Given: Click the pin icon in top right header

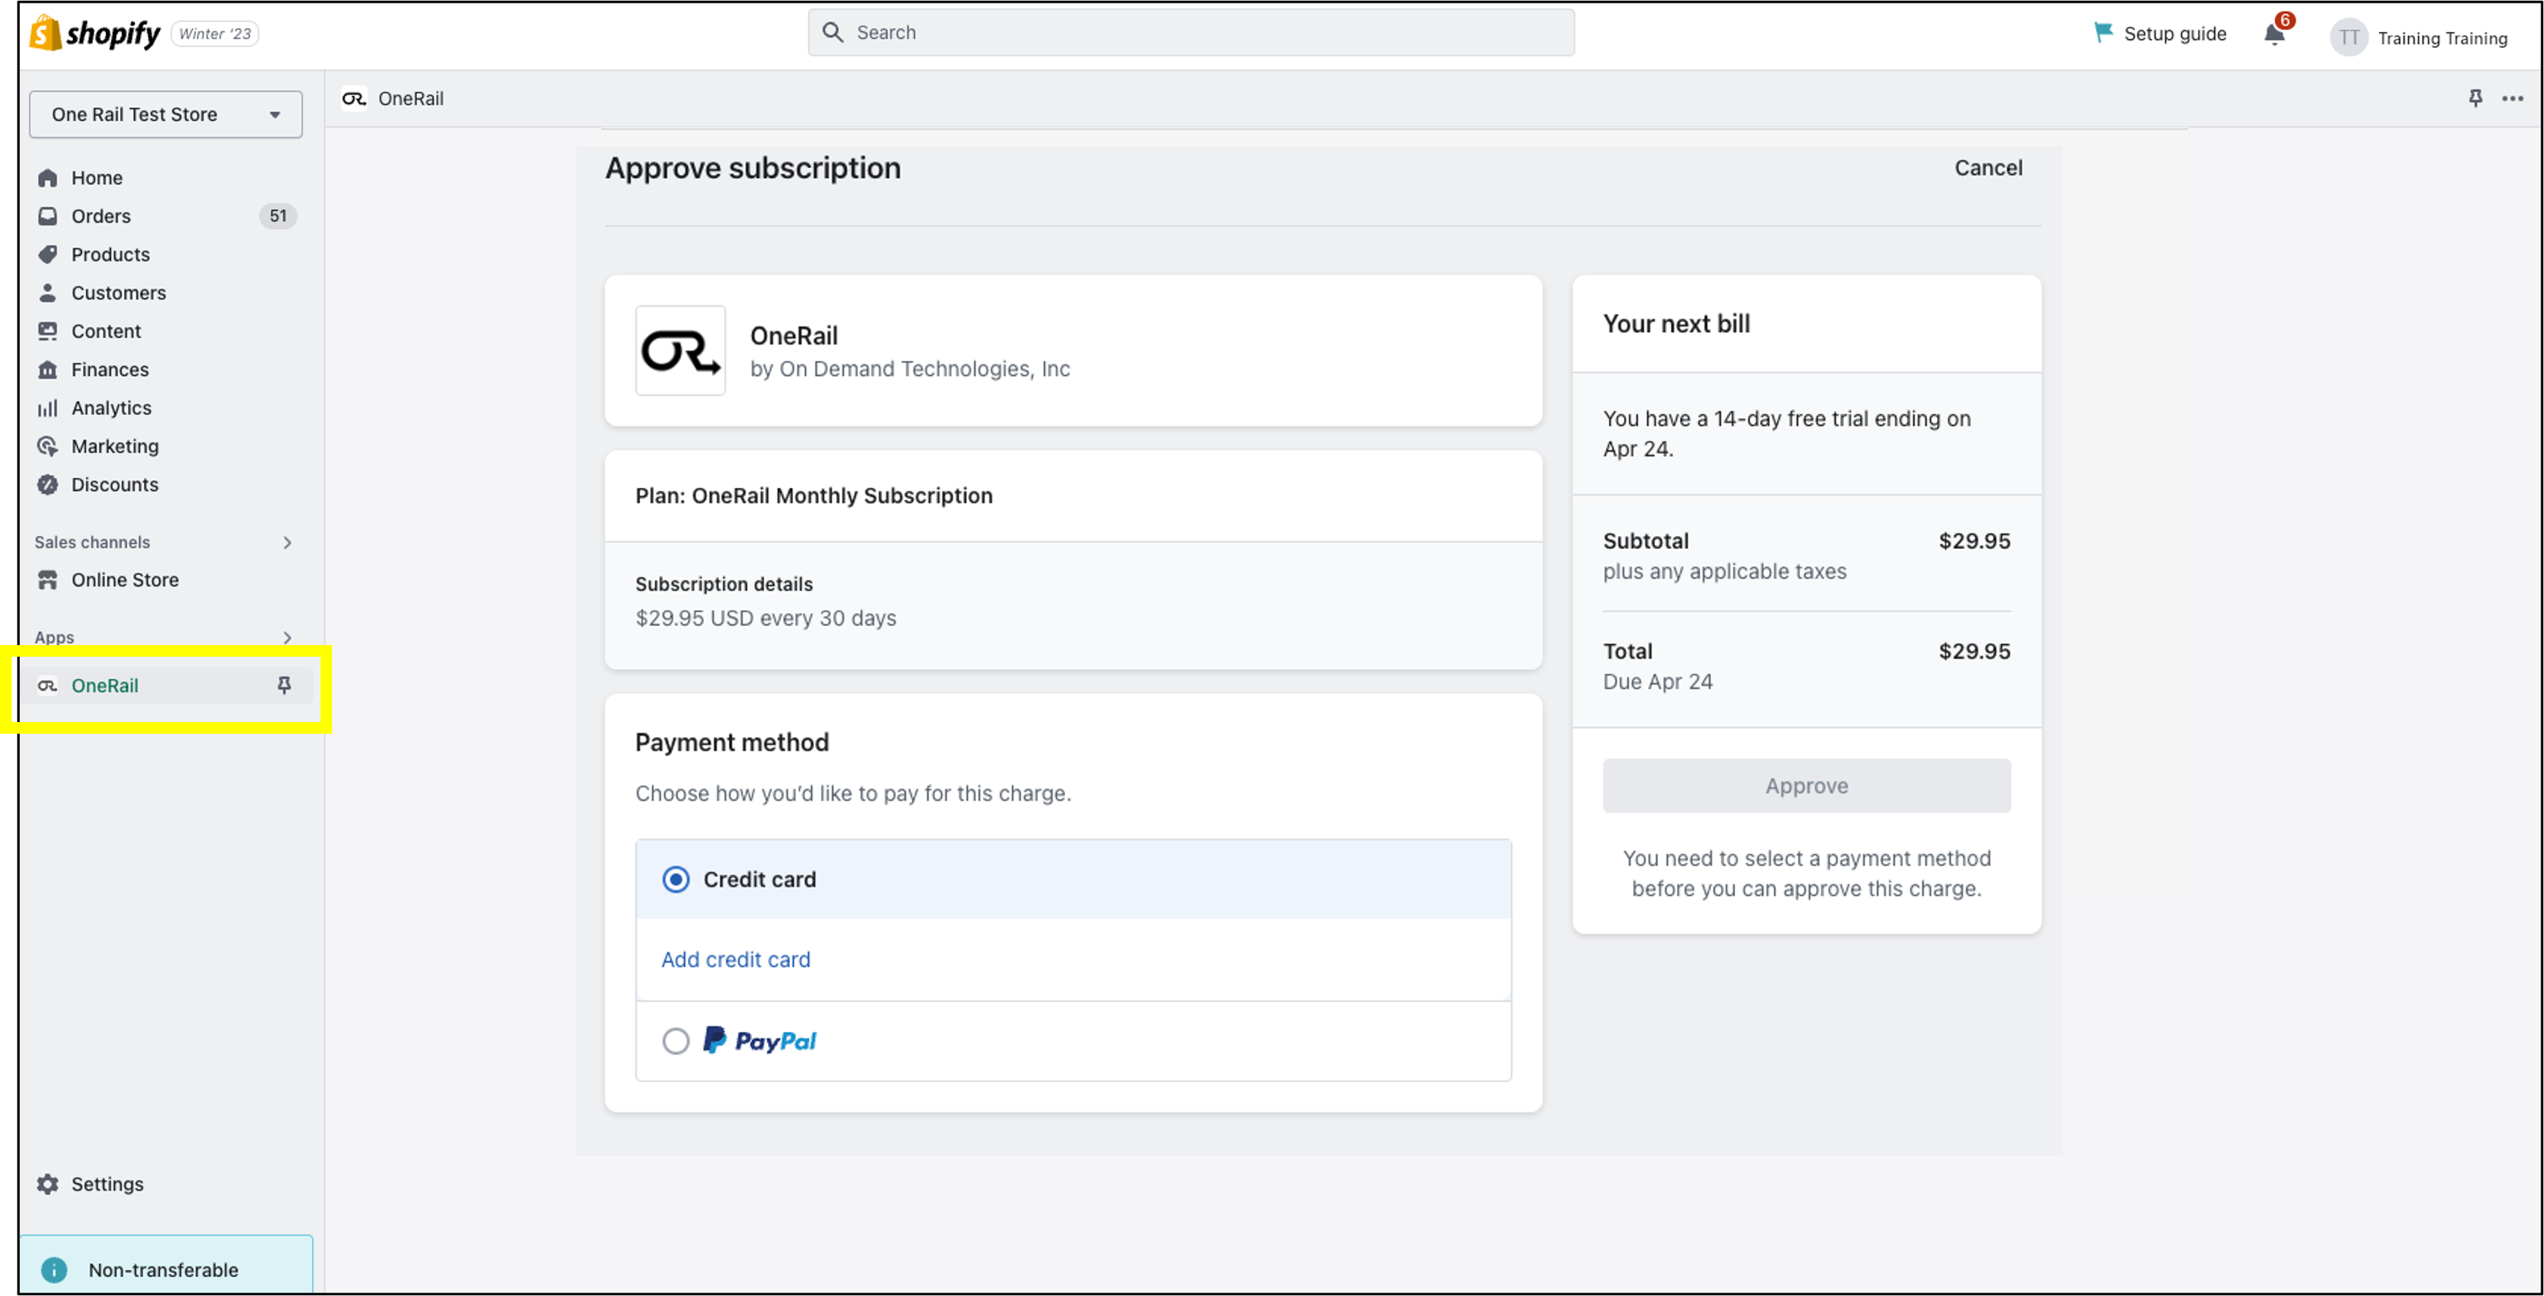Looking at the screenshot, I should point(2475,98).
